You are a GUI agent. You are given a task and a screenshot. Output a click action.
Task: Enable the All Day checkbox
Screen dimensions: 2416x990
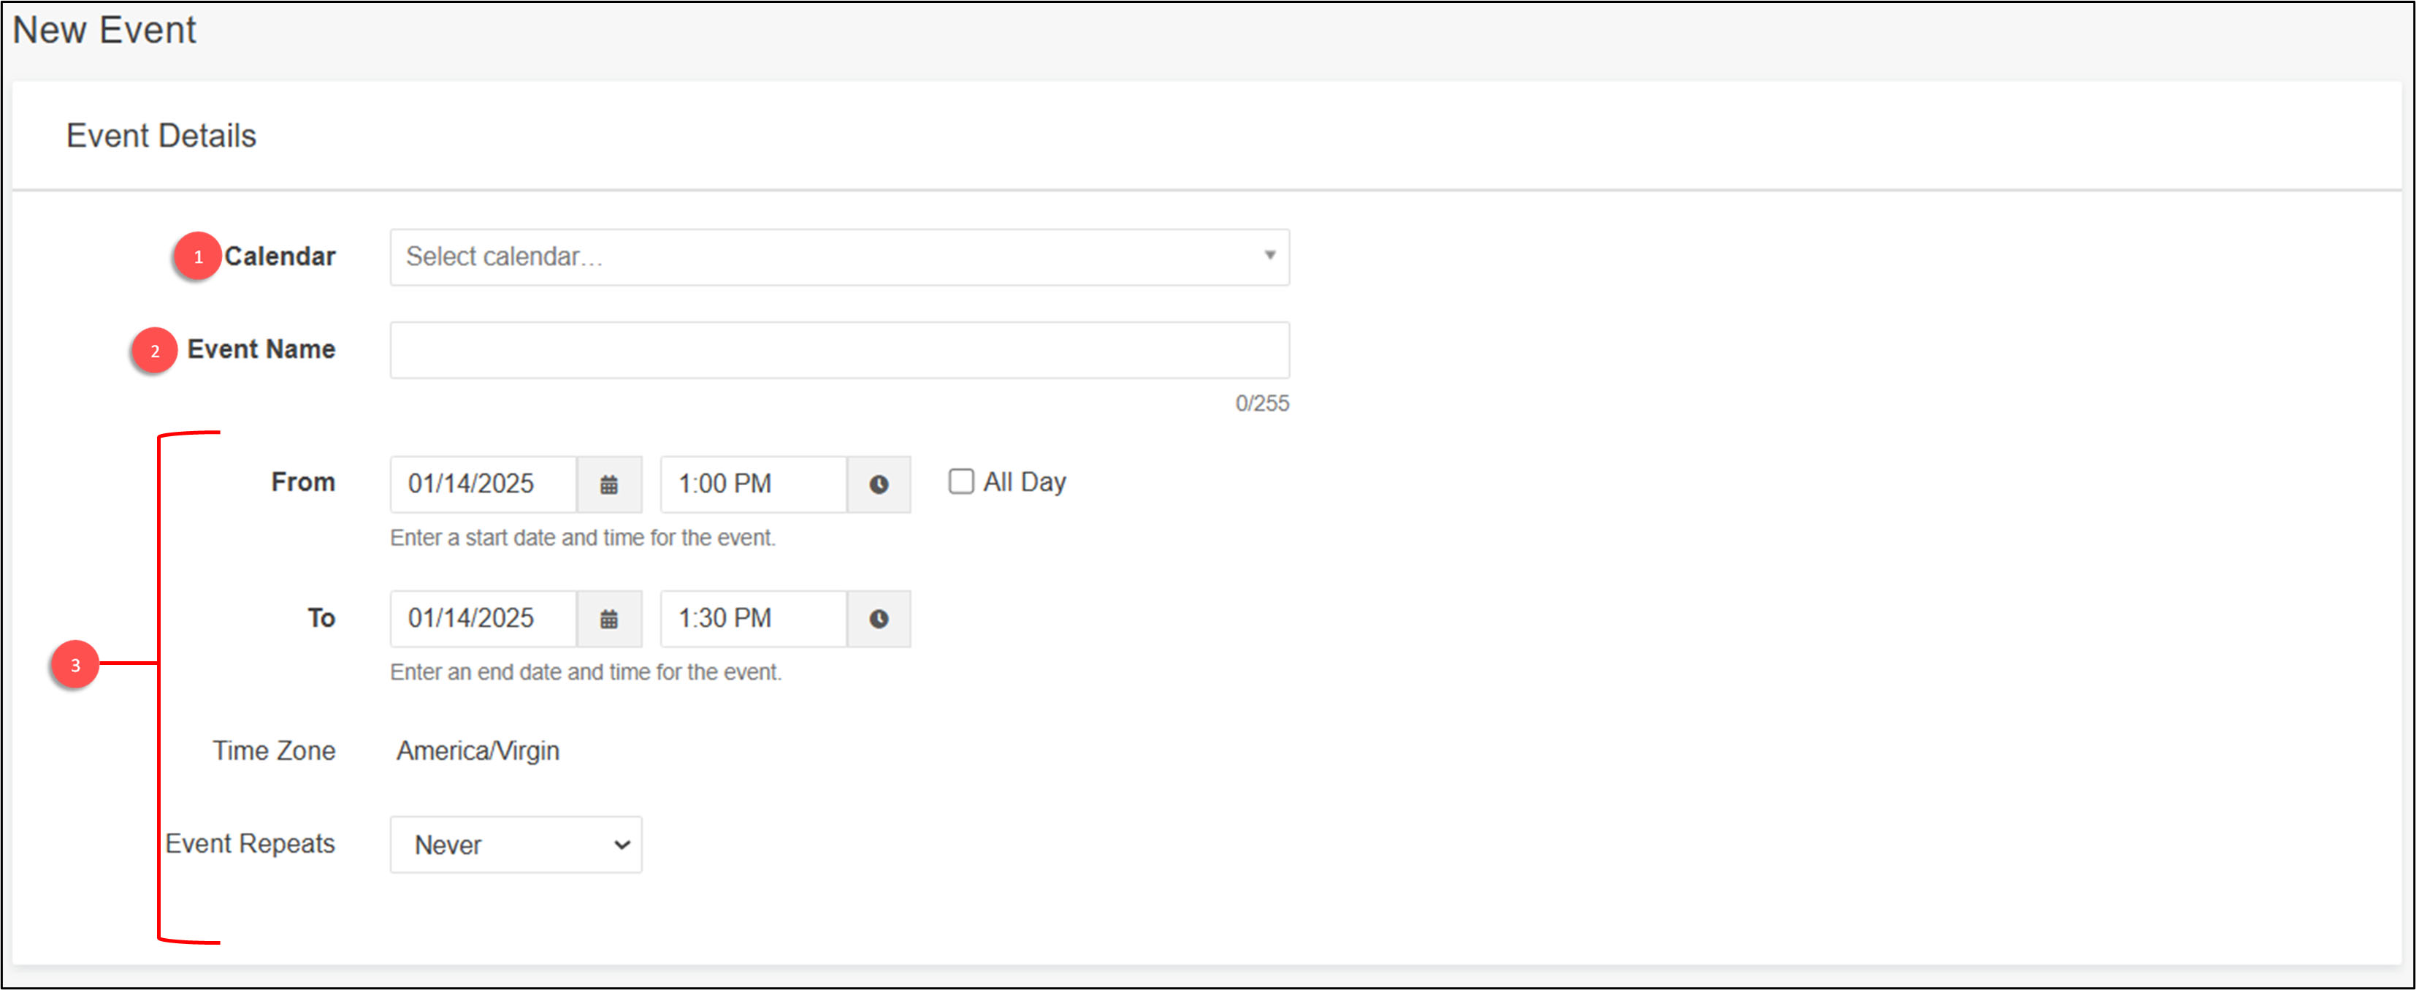960,481
